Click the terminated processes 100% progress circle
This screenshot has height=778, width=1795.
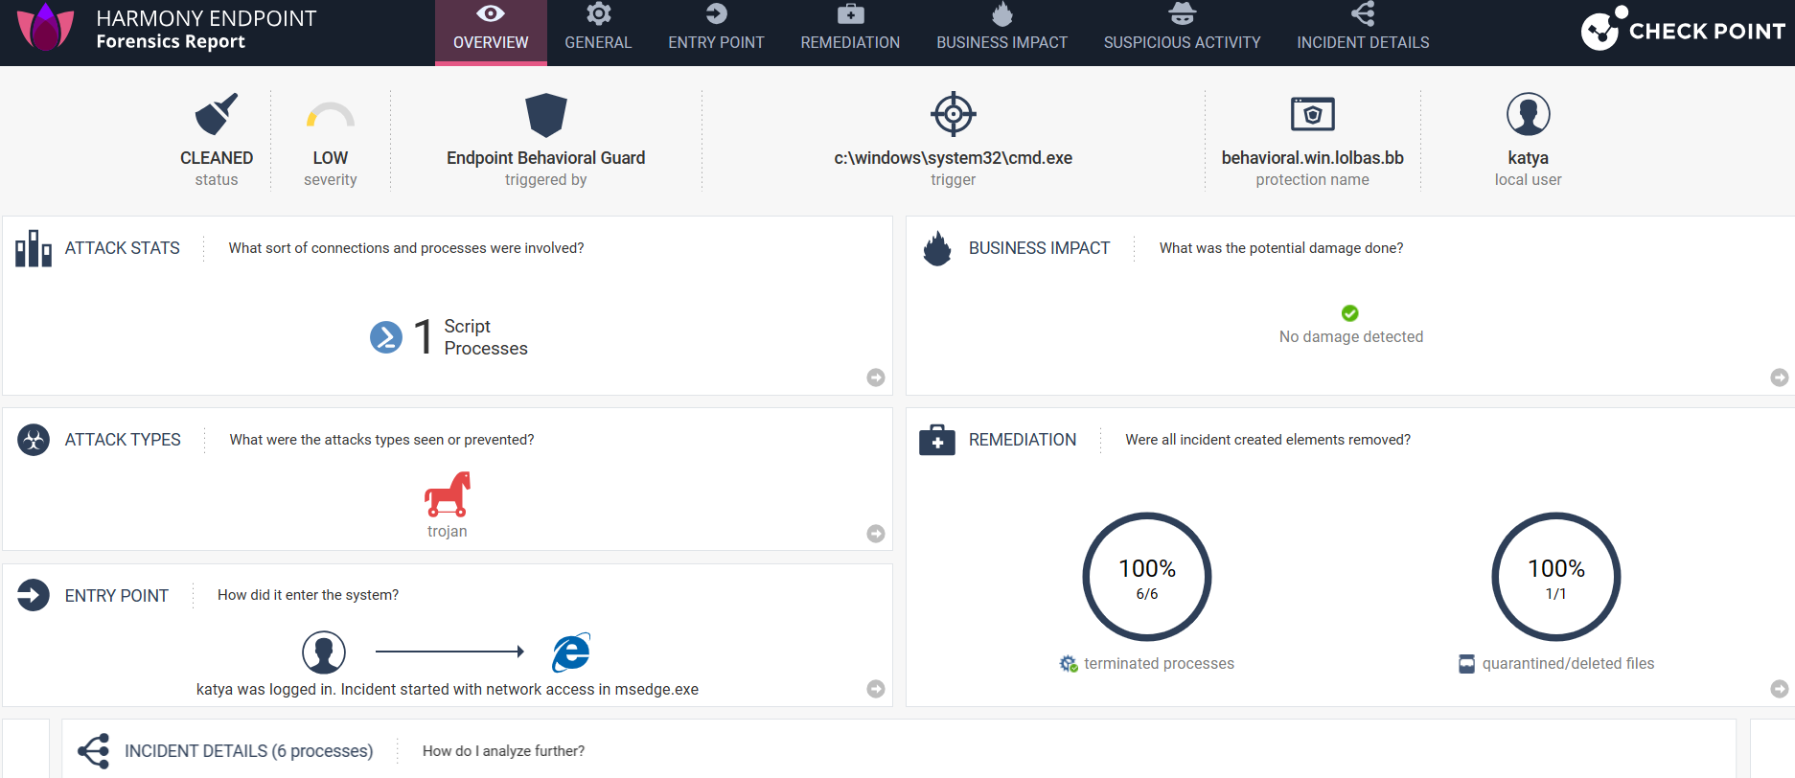[x=1147, y=577]
